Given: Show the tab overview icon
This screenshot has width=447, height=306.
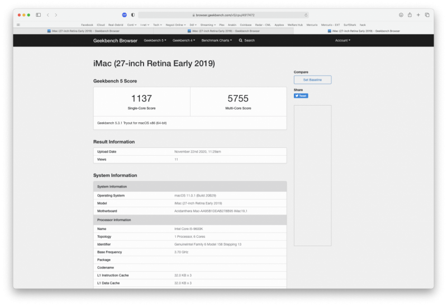Looking at the screenshot, I should (x=427, y=15).
